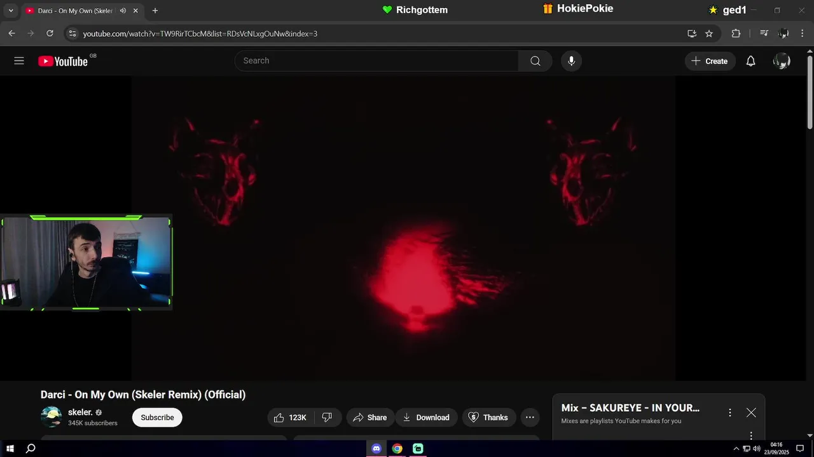Open the skeler. channel name link
This screenshot has width=814, height=457.
[x=80, y=412]
